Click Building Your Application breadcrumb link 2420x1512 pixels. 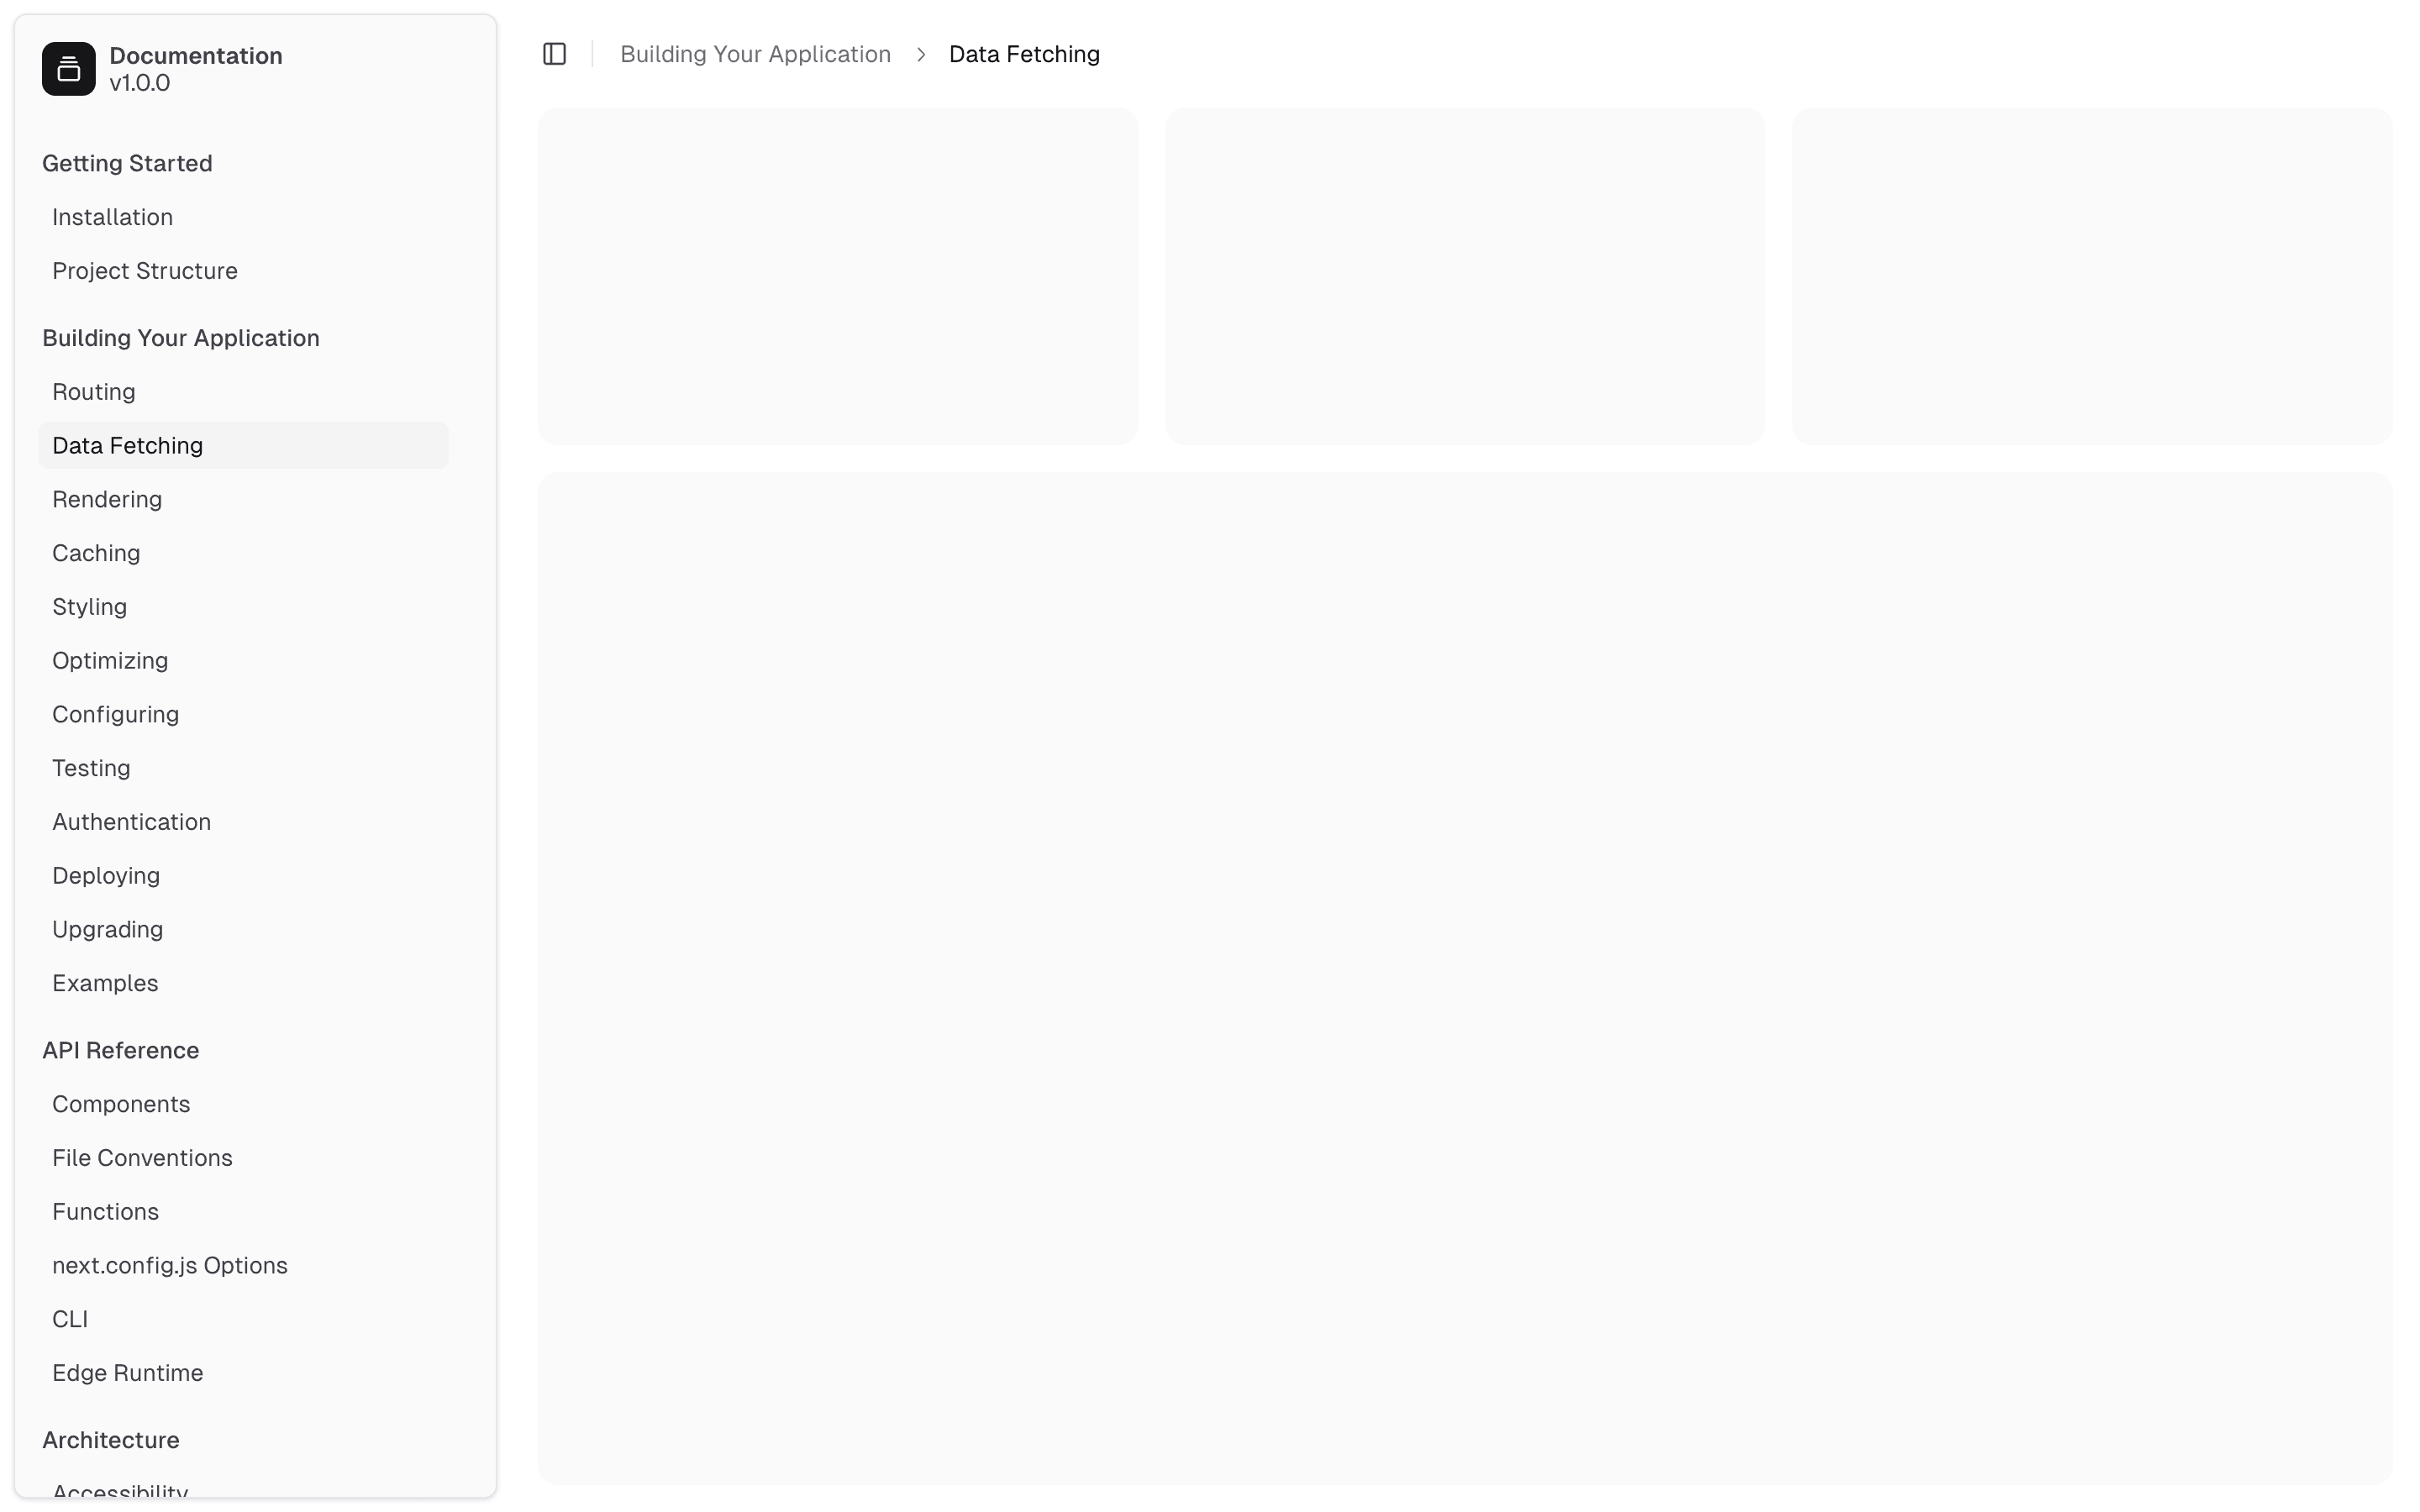[755, 54]
